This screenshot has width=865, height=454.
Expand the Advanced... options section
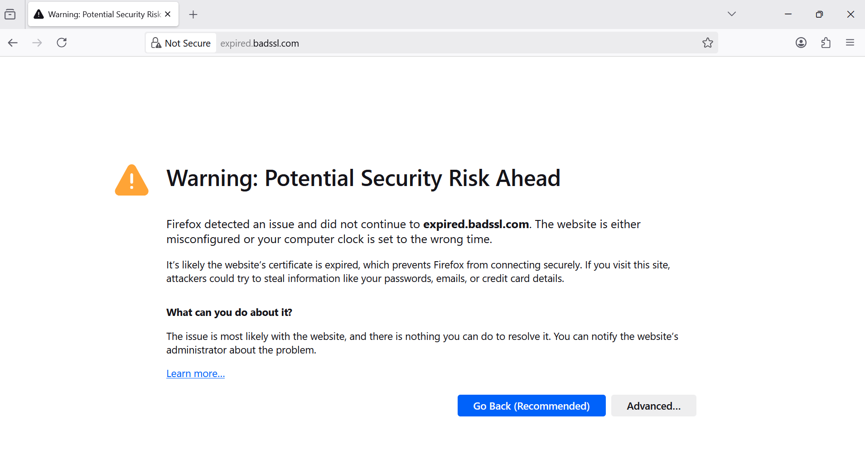(x=653, y=406)
